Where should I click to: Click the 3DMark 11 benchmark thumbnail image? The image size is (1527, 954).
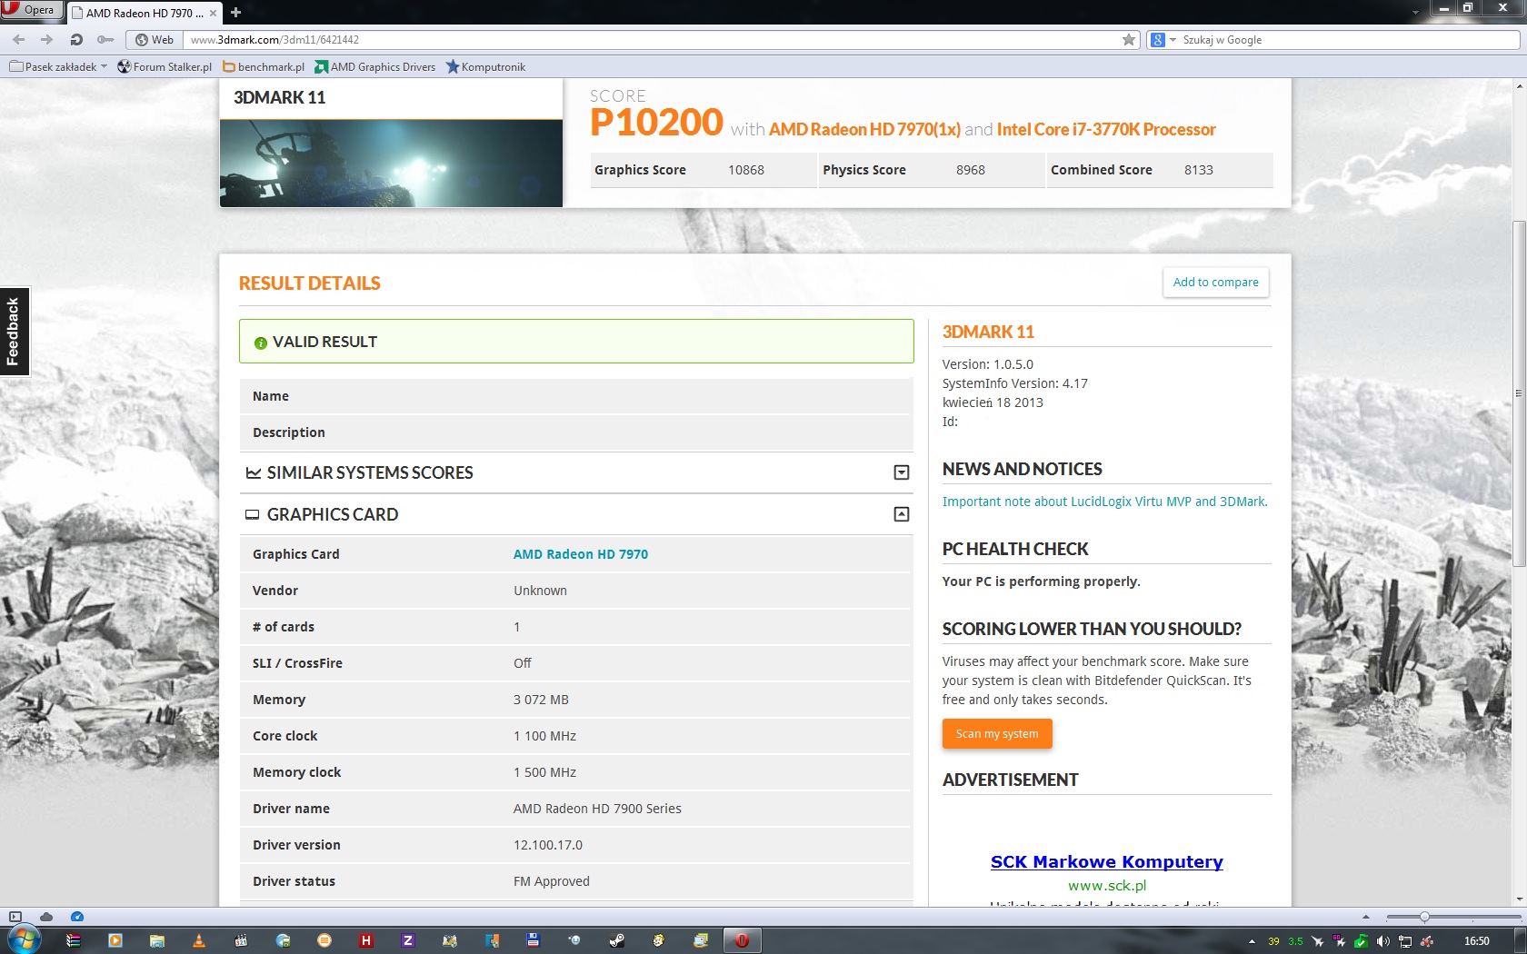(391, 164)
